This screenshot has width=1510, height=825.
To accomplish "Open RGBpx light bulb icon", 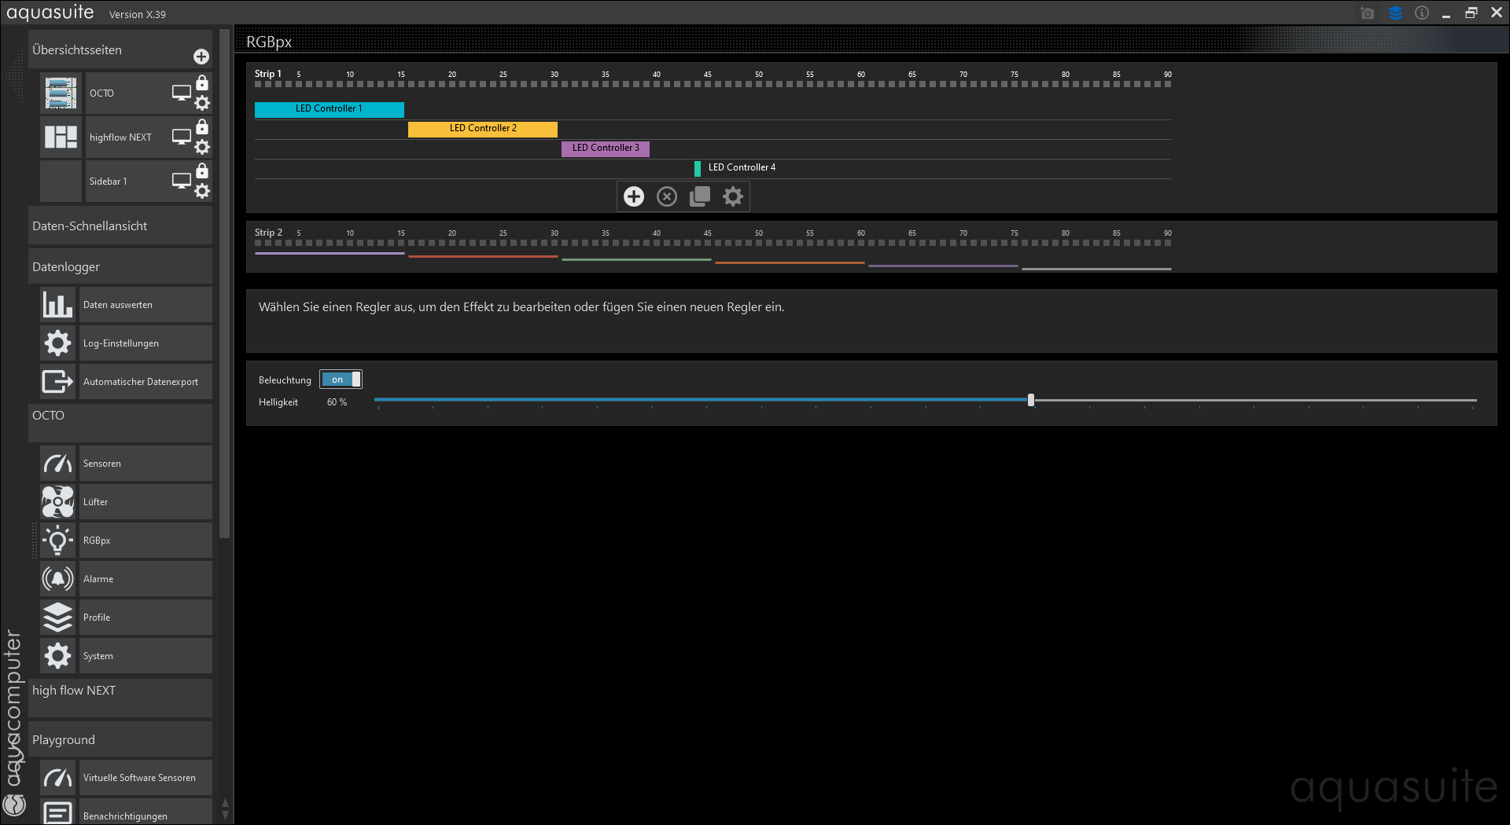I will point(57,540).
